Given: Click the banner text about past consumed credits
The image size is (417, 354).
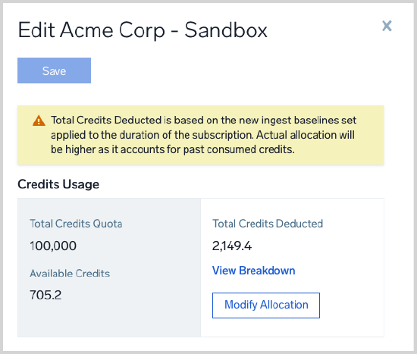Looking at the screenshot, I should 173,149.
